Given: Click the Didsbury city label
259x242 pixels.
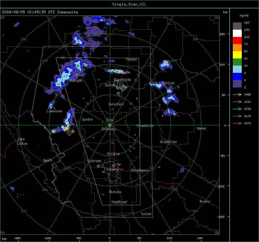Looking at the screenshot, I should coord(108,129).
